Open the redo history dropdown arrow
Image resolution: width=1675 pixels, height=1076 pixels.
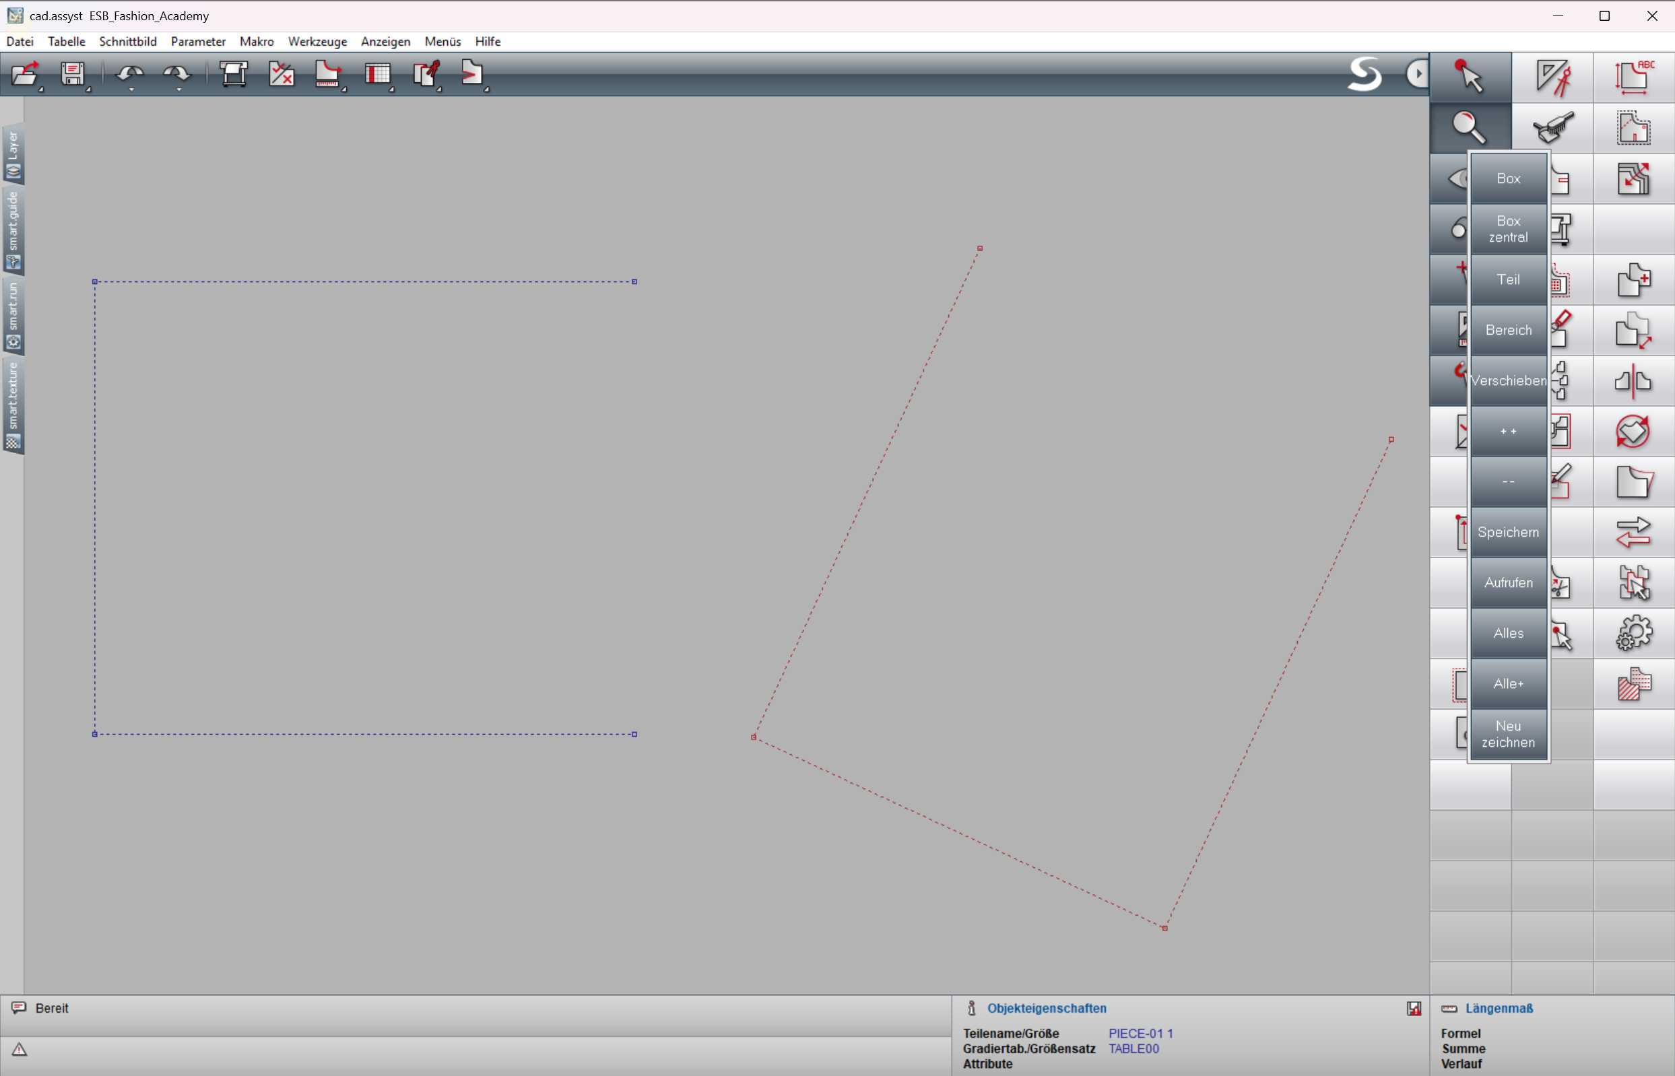coord(179,90)
